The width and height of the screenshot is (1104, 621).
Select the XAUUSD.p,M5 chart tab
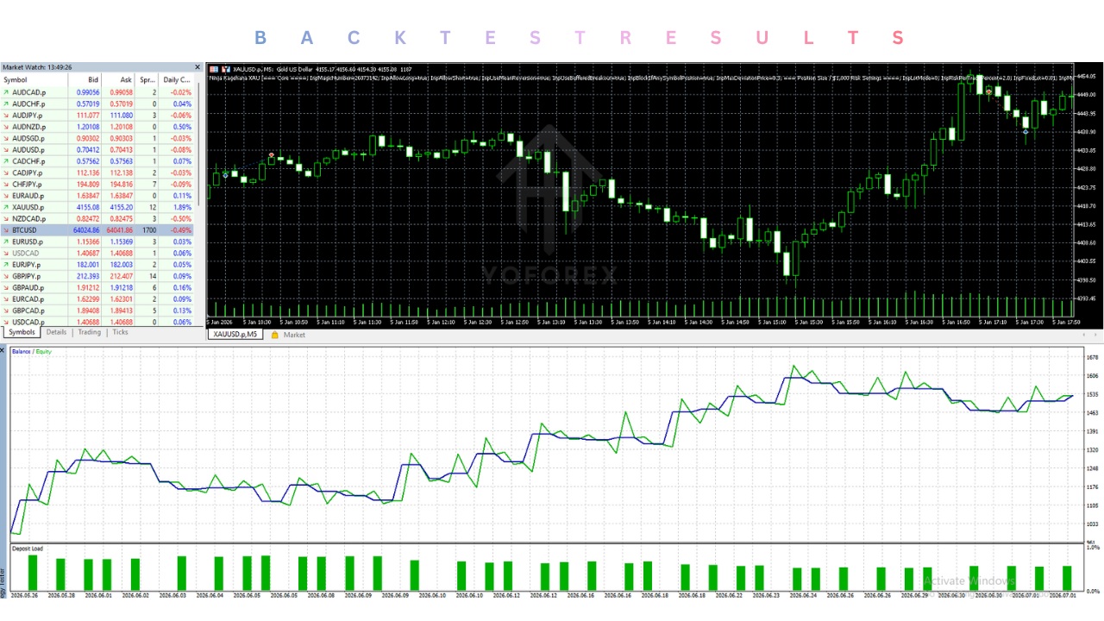237,335
